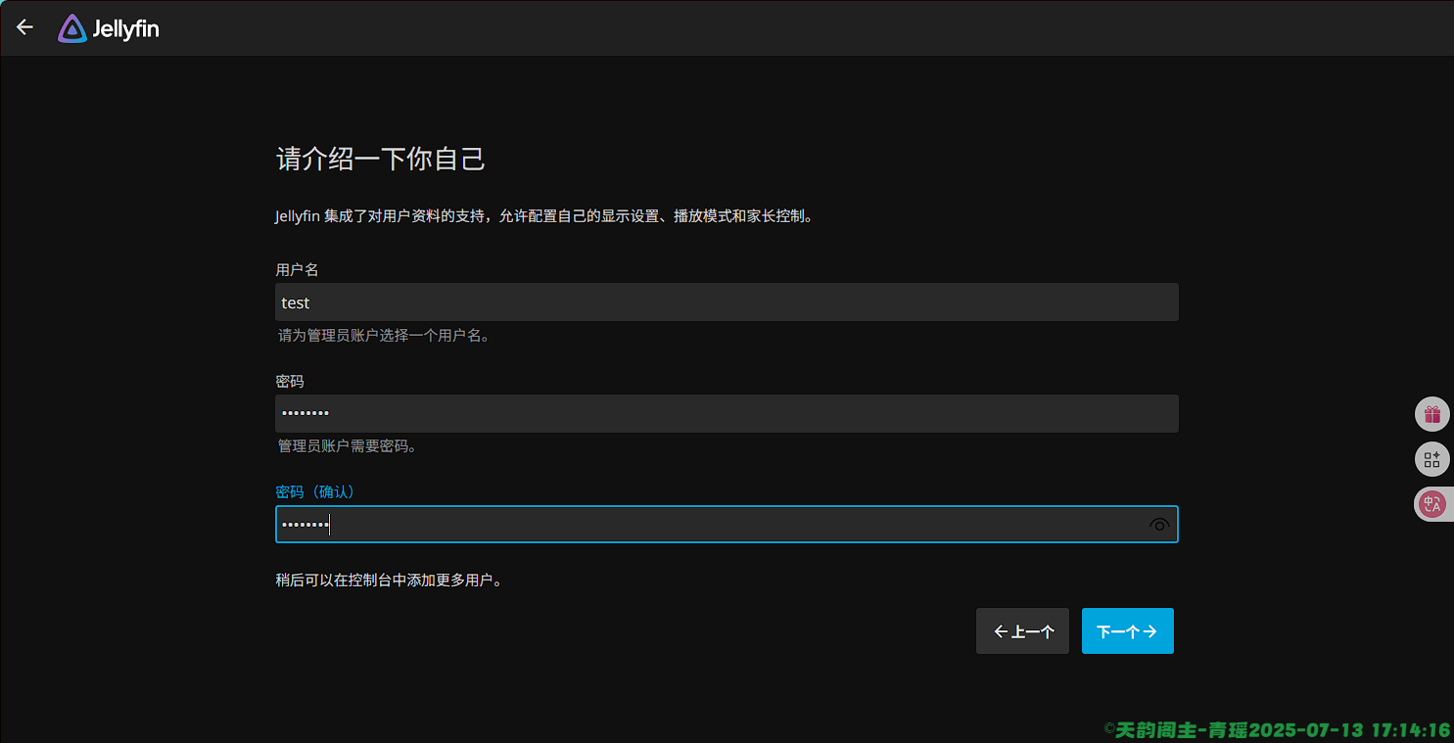The width and height of the screenshot is (1454, 743).
Task: Open the gift icon in side panel
Action: click(1432, 414)
